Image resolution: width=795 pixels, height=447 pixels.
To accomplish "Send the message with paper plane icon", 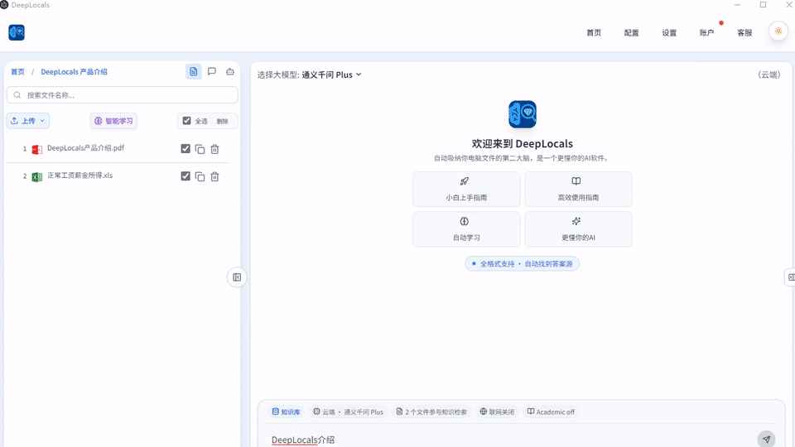I will click(766, 439).
